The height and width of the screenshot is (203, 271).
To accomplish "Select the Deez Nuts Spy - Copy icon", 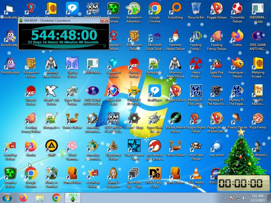I will click(x=134, y=177).
